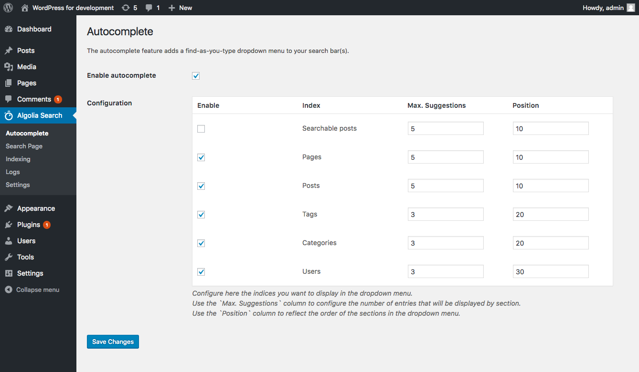The image size is (639, 372).
Task: Enable the Searchable posts index checkbox
Action: tap(201, 129)
